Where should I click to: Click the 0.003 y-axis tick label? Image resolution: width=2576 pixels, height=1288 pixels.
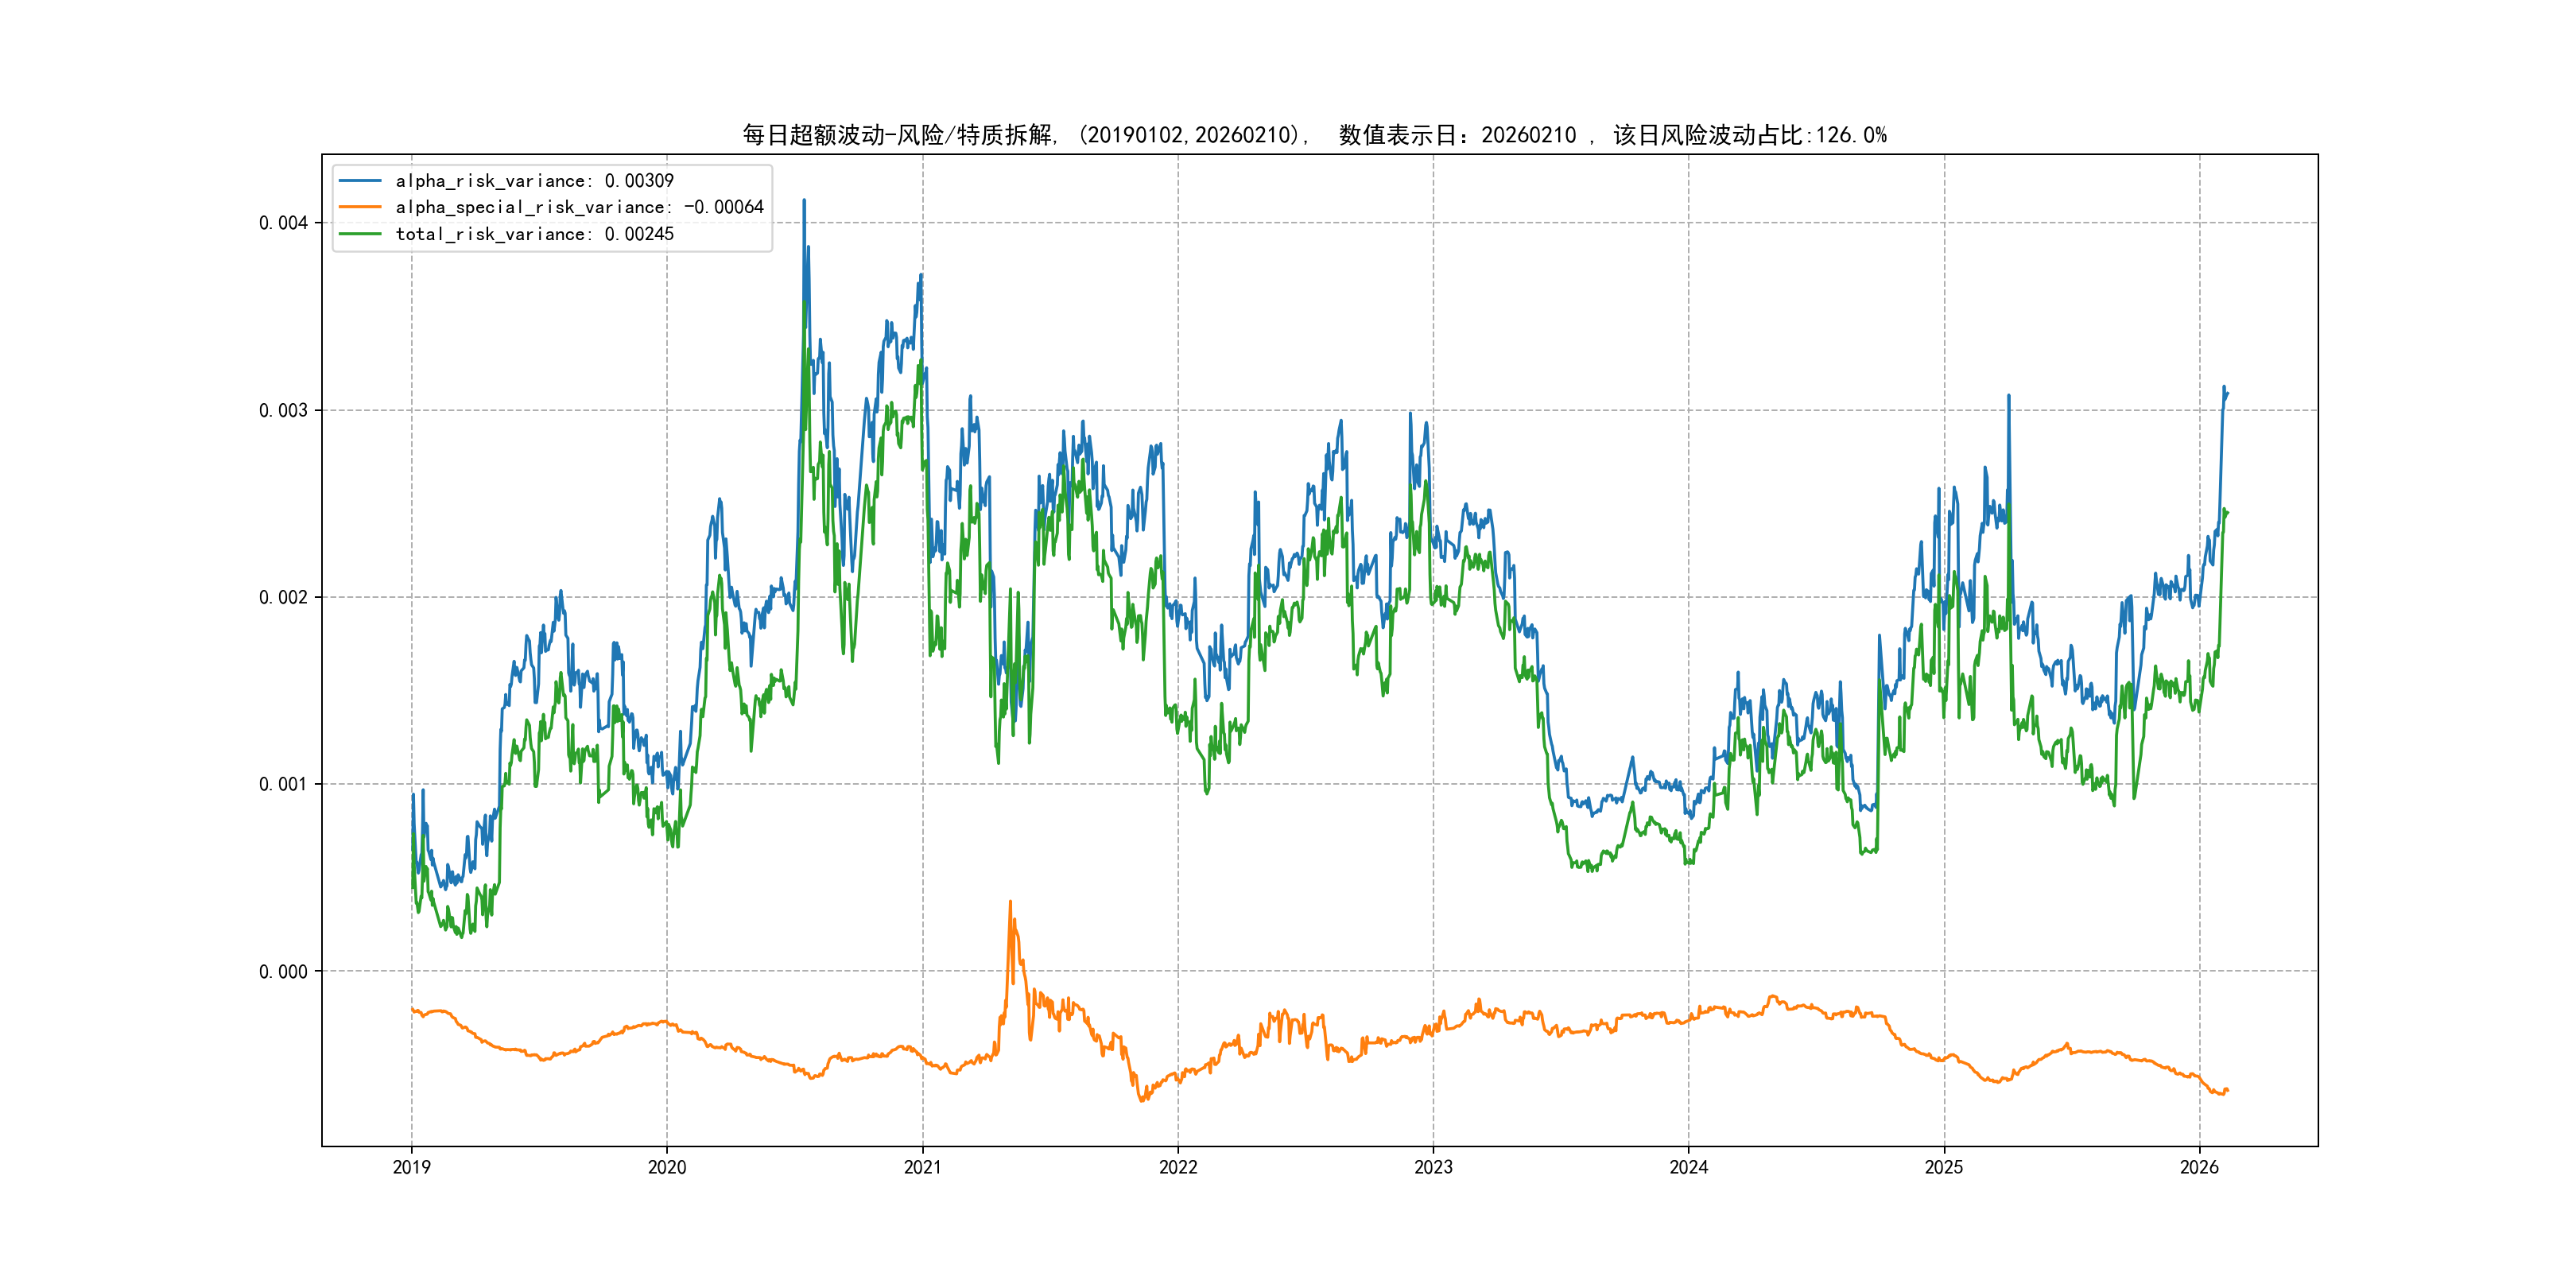(283, 410)
